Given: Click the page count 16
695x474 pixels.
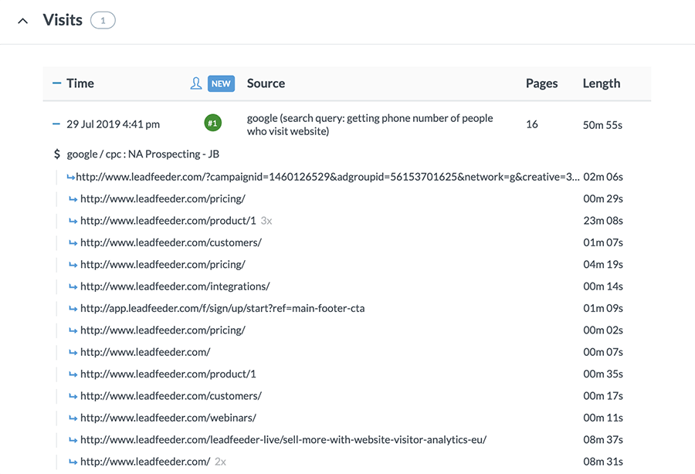Looking at the screenshot, I should (532, 124).
